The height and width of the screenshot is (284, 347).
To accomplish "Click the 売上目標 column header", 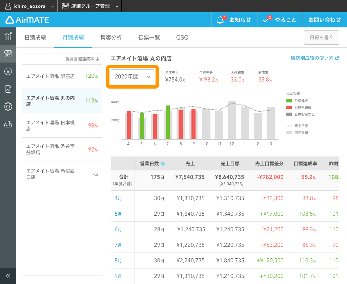I will [230, 164].
